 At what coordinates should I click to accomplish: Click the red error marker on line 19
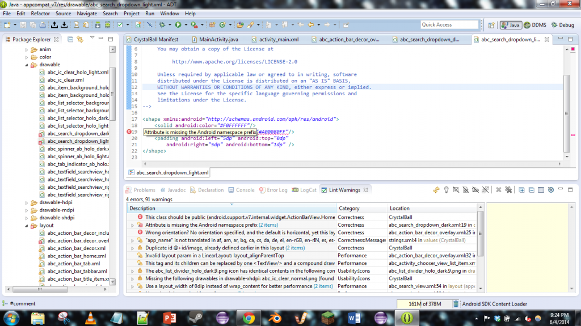pyautogui.click(x=129, y=132)
